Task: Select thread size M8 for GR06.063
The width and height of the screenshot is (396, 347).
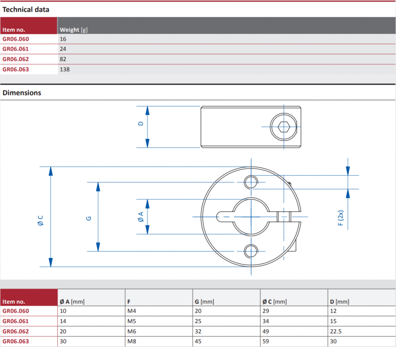Action: click(131, 341)
